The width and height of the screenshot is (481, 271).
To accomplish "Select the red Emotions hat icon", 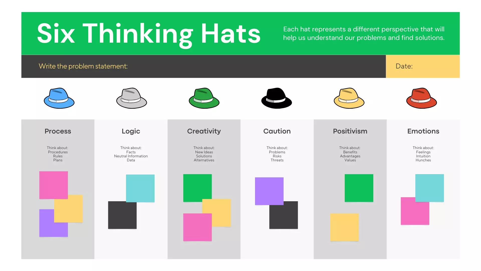I will 421,98.
